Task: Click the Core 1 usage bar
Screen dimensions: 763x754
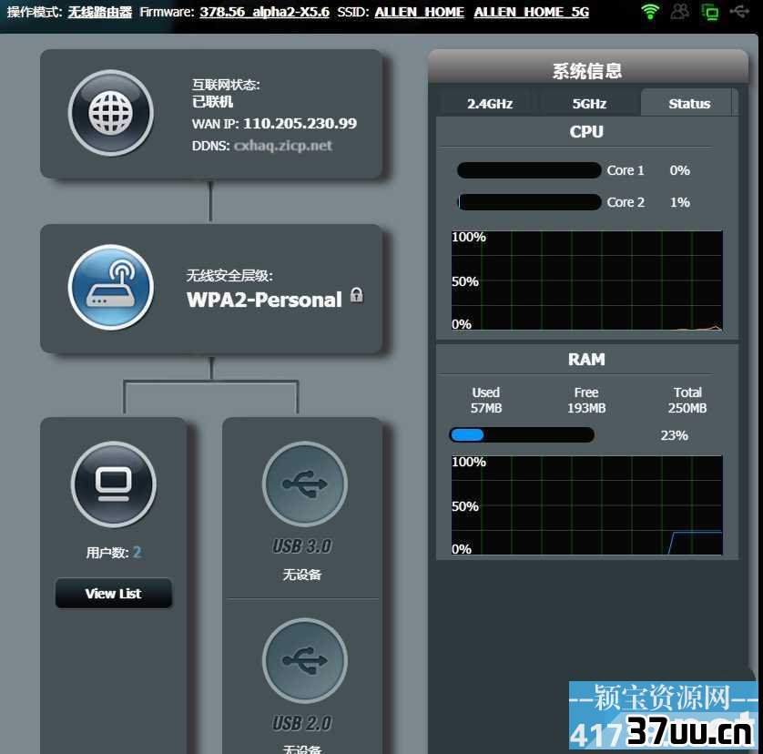Action: (529, 170)
